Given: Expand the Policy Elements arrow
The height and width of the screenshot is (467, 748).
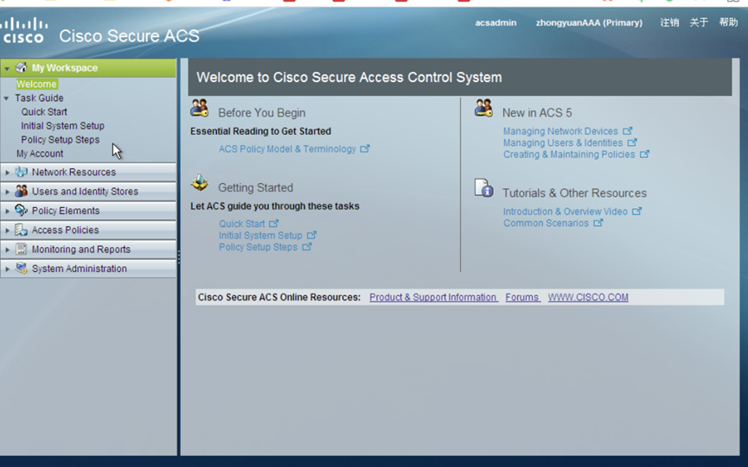Looking at the screenshot, I should click(x=7, y=211).
